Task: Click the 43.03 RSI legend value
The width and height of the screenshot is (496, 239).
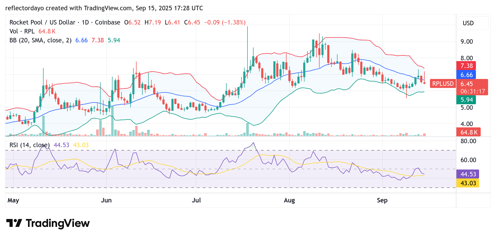Action: click(81, 145)
